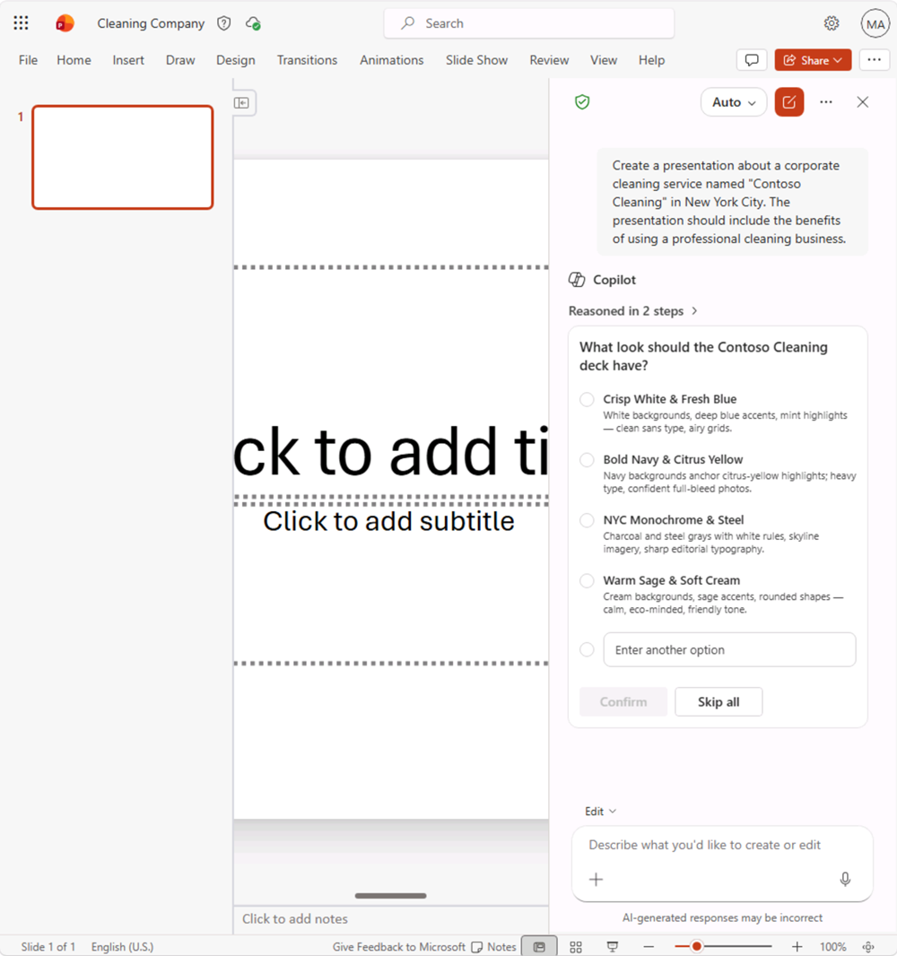
Task: Click the Copilot prompt input box
Action: pyautogui.click(x=722, y=864)
